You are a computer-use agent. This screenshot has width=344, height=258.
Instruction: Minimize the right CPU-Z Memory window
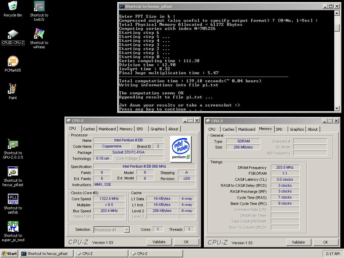325,121
